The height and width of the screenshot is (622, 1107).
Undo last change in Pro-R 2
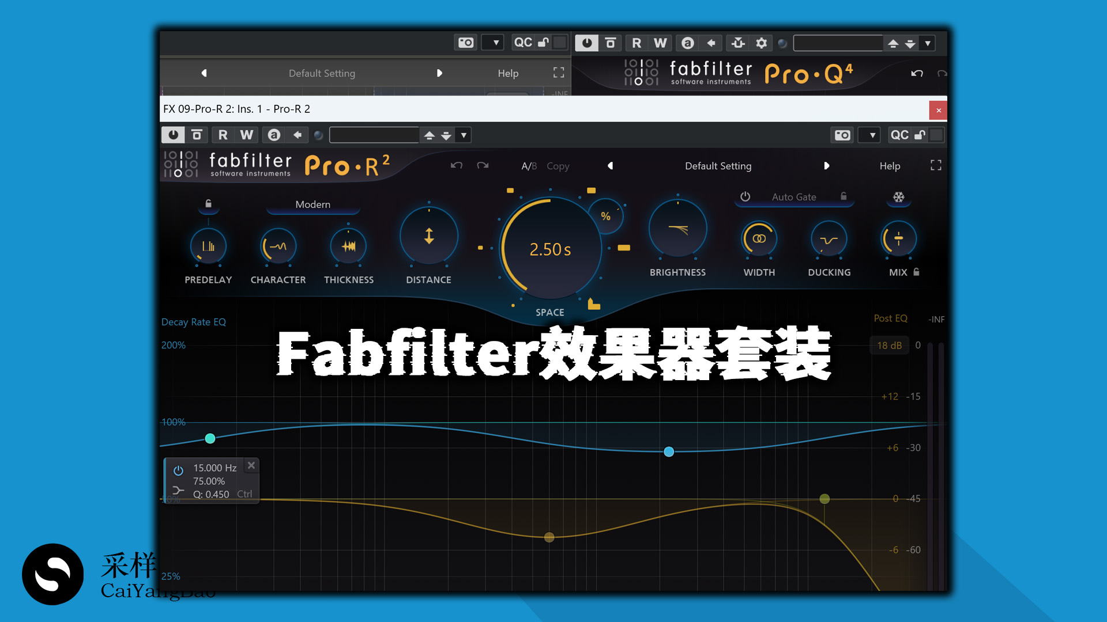click(x=456, y=166)
